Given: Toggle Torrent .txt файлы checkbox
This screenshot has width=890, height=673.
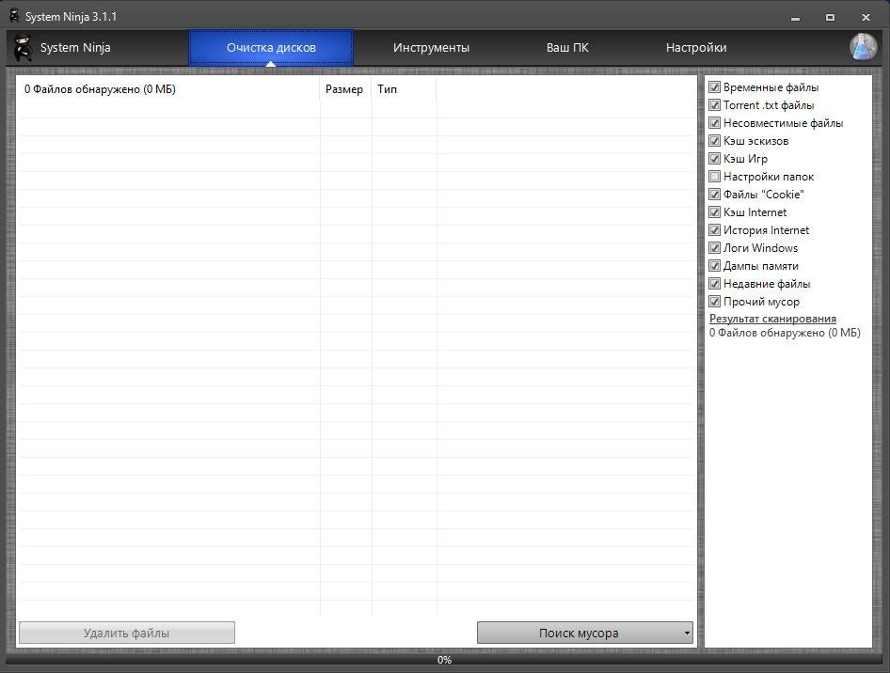Looking at the screenshot, I should tap(715, 105).
